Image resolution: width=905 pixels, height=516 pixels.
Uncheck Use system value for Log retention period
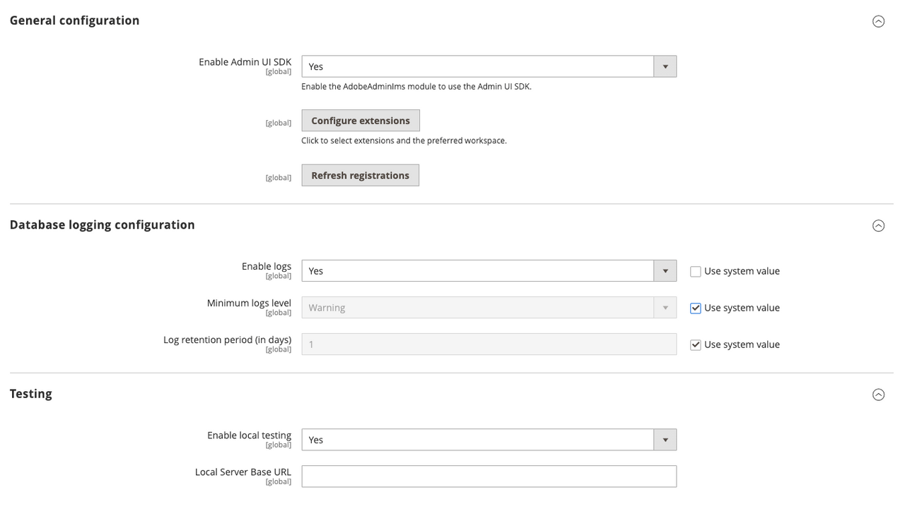click(696, 345)
